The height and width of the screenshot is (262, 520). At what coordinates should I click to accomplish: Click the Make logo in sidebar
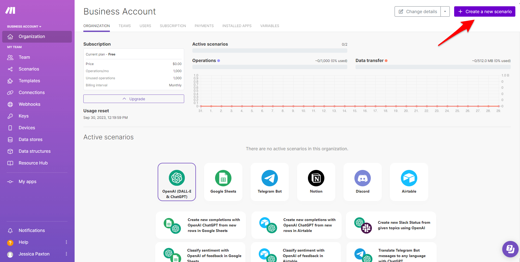click(10, 10)
